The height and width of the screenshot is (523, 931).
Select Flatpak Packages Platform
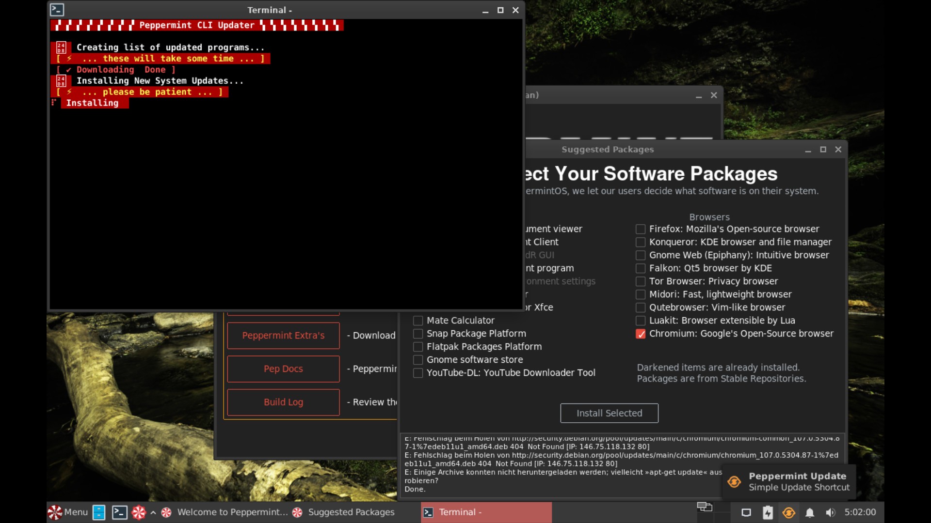pos(418,347)
